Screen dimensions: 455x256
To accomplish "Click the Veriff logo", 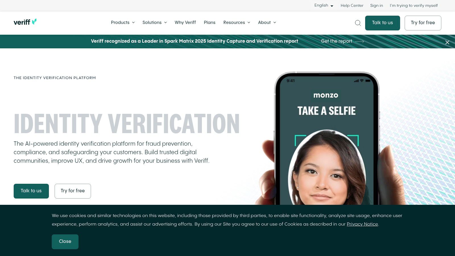I will (x=25, y=22).
